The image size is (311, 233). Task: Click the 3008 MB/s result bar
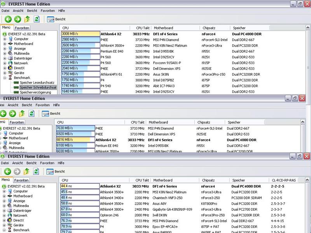80,34
